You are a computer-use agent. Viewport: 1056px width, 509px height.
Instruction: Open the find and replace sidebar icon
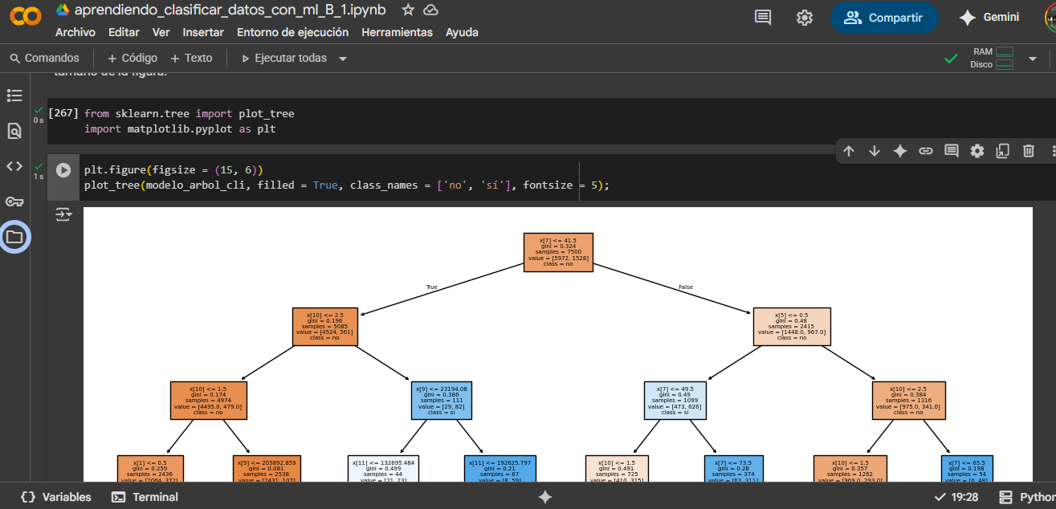click(14, 131)
